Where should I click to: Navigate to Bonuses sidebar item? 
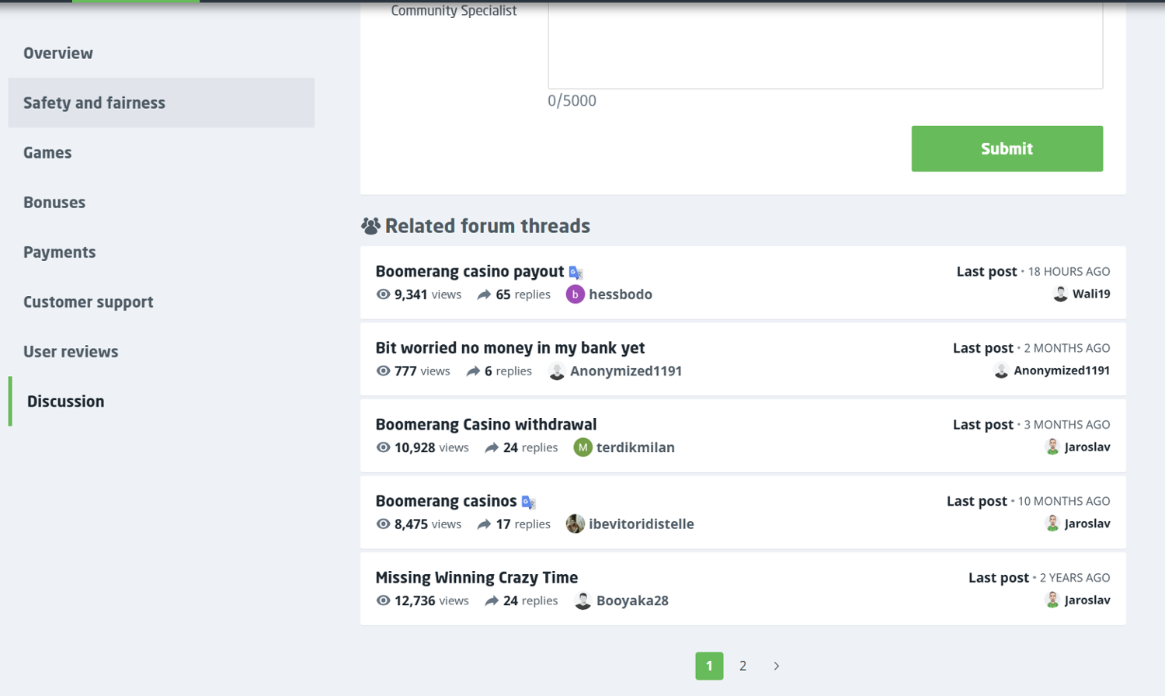click(54, 202)
